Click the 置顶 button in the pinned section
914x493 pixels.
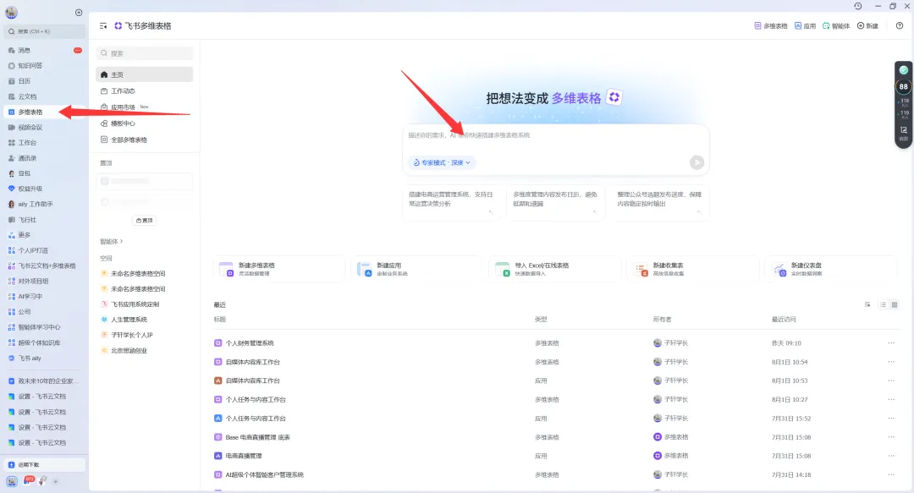click(x=144, y=220)
